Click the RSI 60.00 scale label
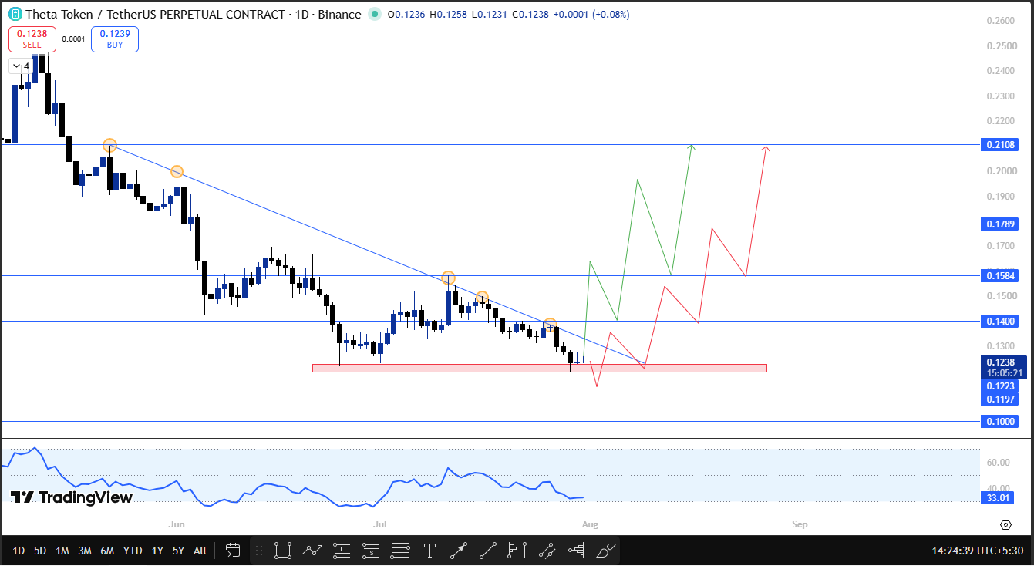Image resolution: width=1034 pixels, height=566 pixels. coord(999,463)
